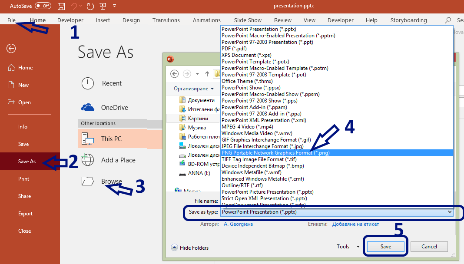Open the File tab

[12, 20]
